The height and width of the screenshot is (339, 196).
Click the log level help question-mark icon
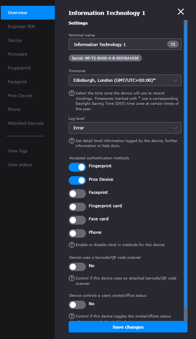[x=71, y=141]
